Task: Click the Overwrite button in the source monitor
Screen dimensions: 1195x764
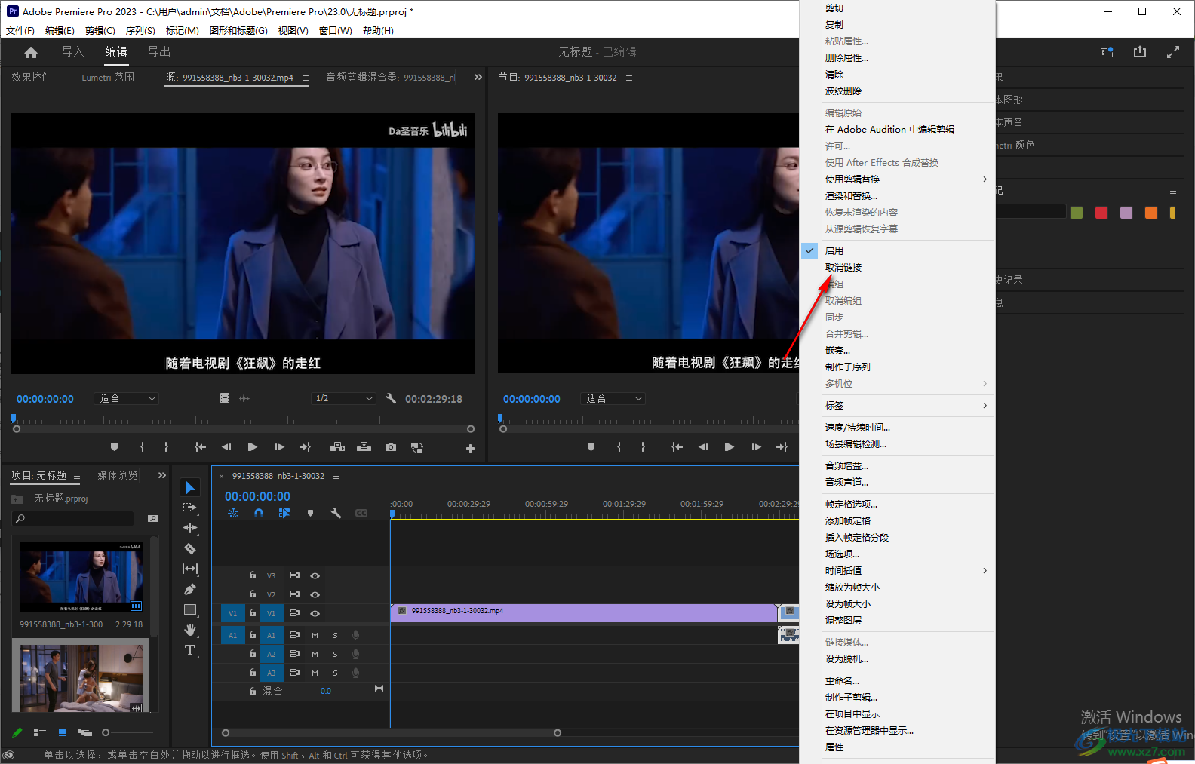Action: coord(364,447)
